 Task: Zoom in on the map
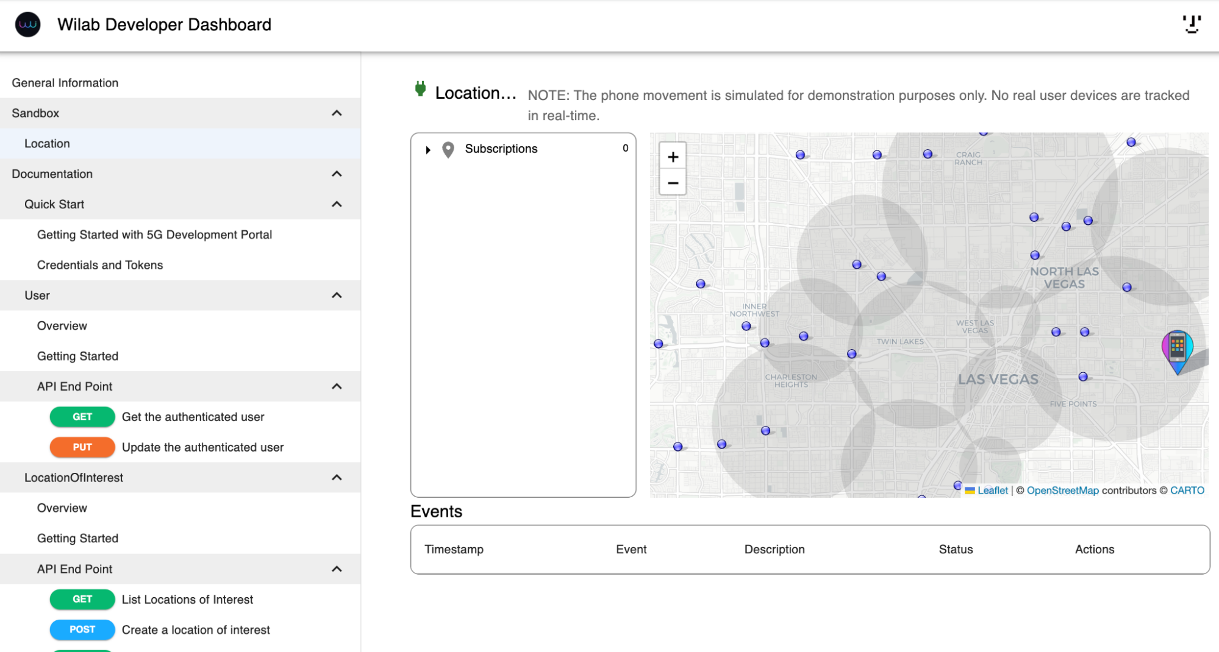[673, 157]
